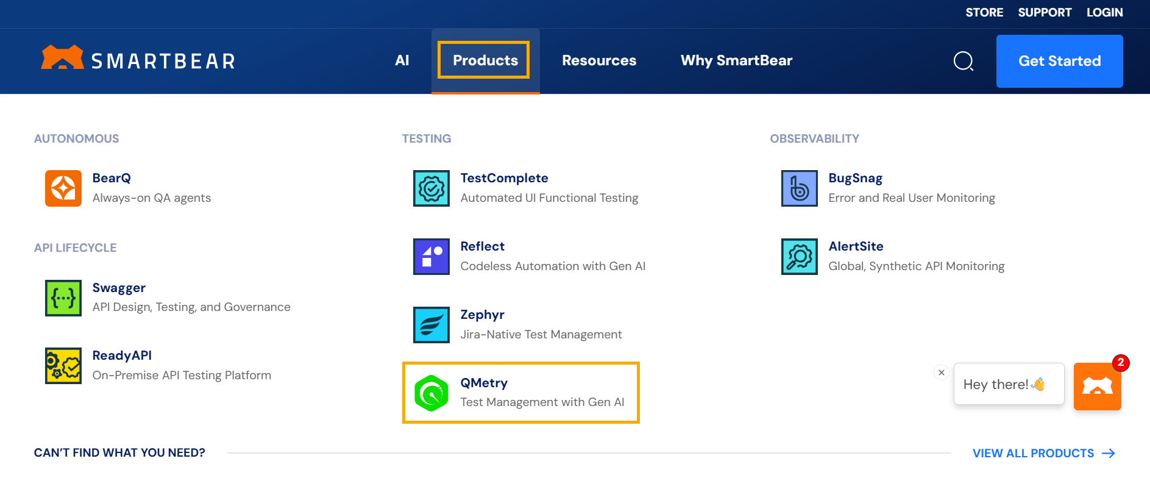Click 'Global, Synthetic API Monitoring' text
This screenshot has width=1150, height=478.
pyautogui.click(x=917, y=266)
